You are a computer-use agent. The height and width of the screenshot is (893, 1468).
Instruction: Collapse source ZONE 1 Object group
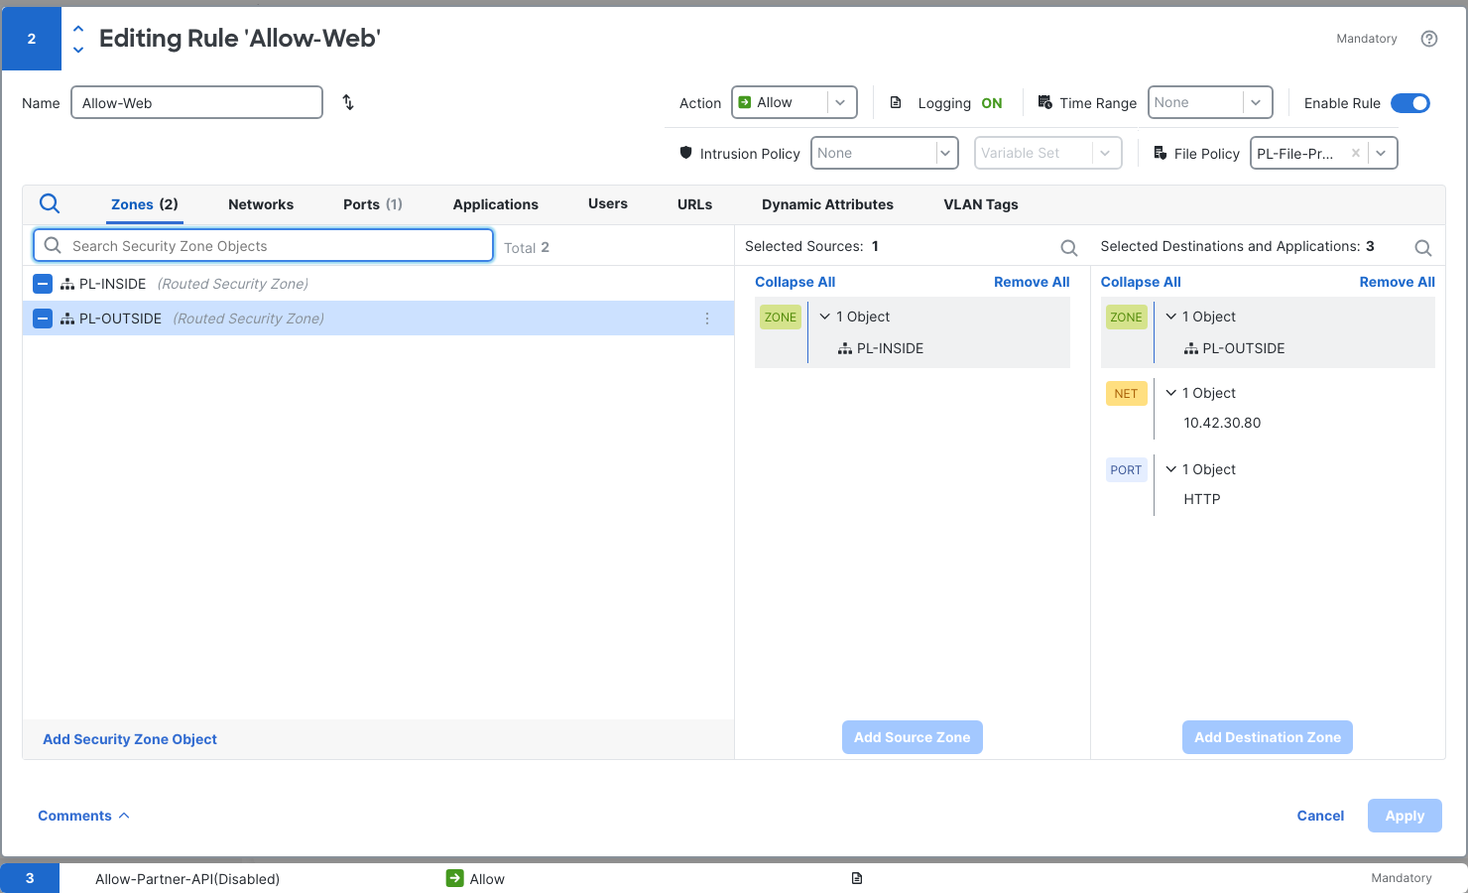[824, 317]
